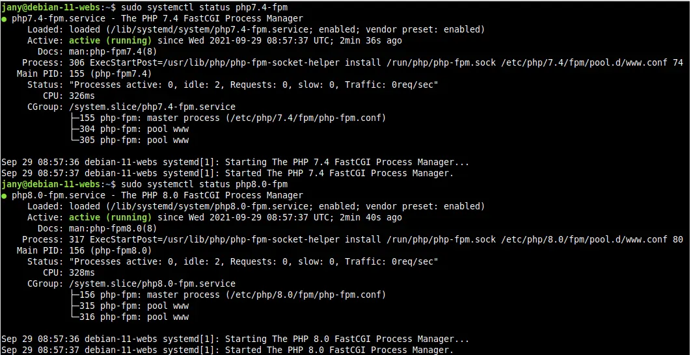This screenshot has width=691, height=355.
Task: Click the green status dot beside php8.0-fpm.service
Action: click(x=3, y=196)
